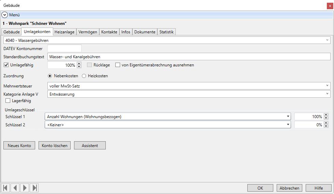Go to first building record
This screenshot has height=194, width=334.
point(5,188)
